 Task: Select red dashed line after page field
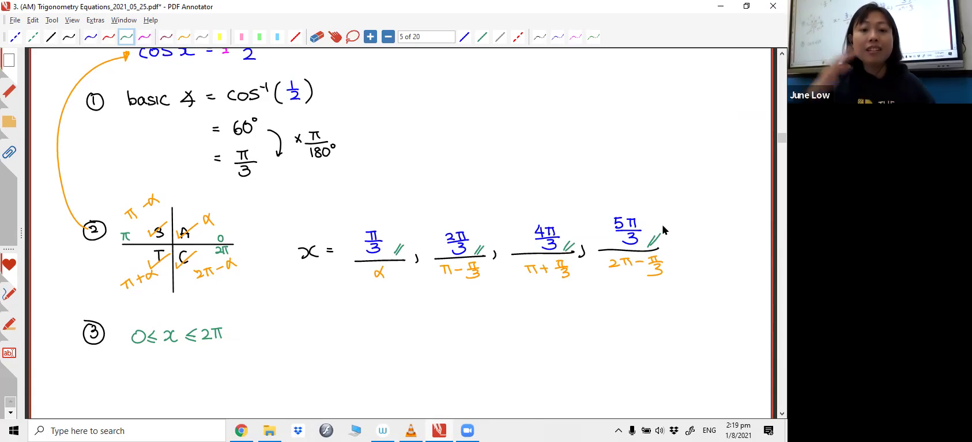(x=518, y=37)
